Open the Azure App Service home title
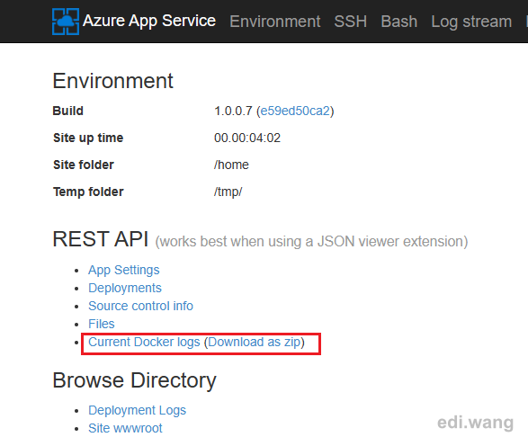The image size is (528, 446). pos(149,21)
